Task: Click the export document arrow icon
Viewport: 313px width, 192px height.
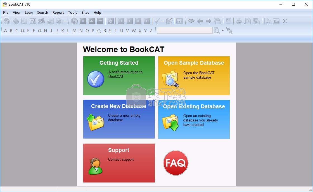Action: (256, 21)
